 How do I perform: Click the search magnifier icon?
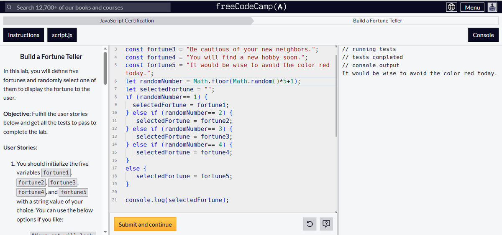(10, 8)
